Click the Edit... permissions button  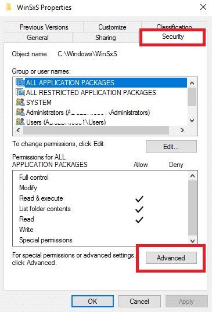[171, 147]
